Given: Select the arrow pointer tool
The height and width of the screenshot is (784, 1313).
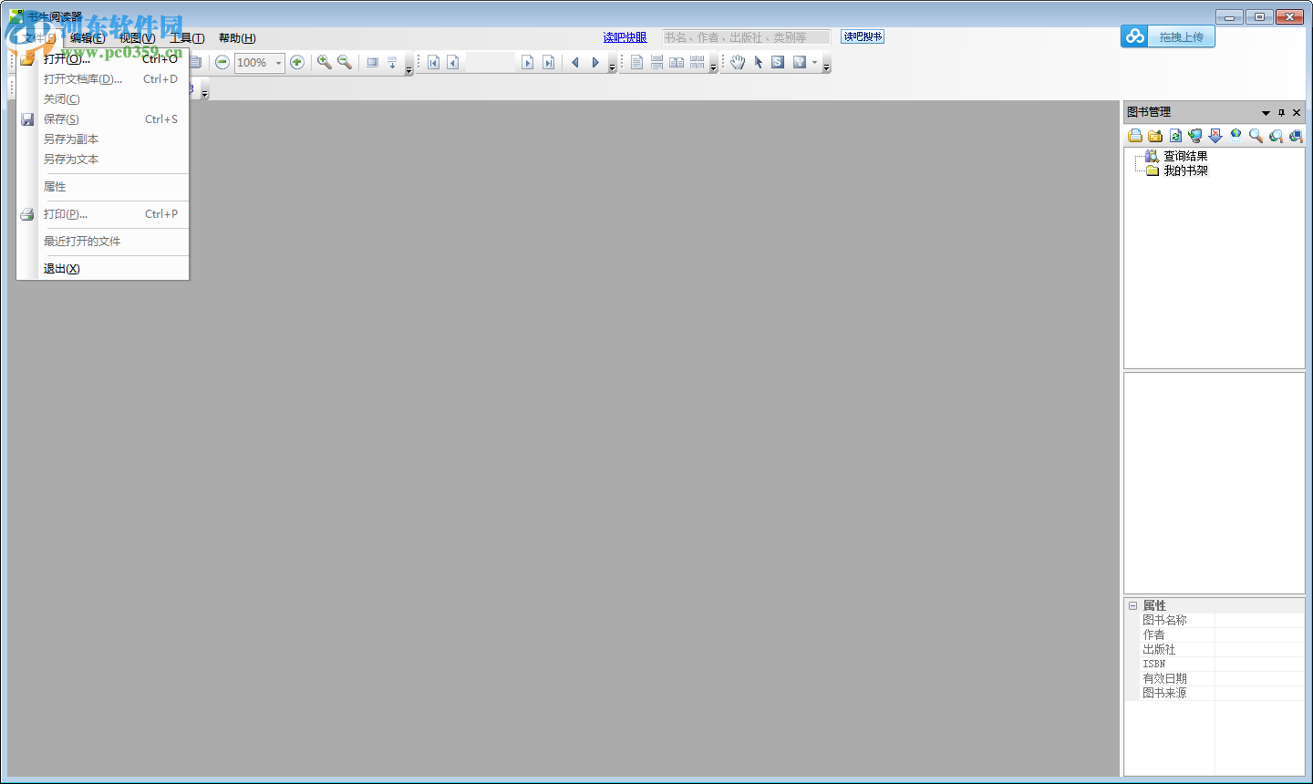Looking at the screenshot, I should pyautogui.click(x=758, y=62).
